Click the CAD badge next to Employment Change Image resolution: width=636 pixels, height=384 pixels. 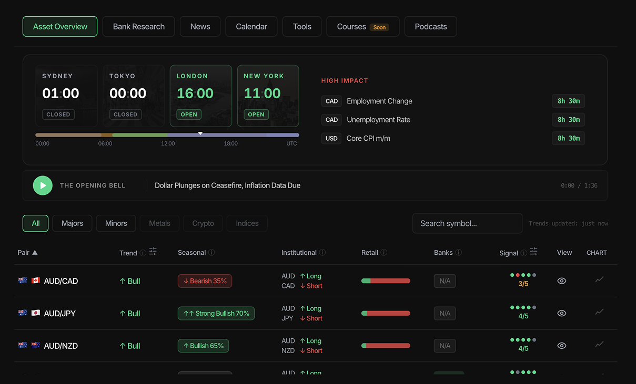click(331, 101)
